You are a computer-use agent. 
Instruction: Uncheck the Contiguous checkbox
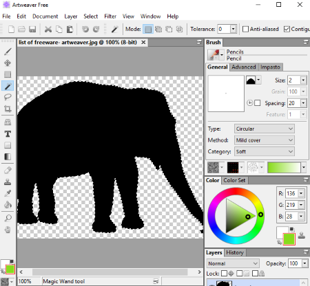287,29
